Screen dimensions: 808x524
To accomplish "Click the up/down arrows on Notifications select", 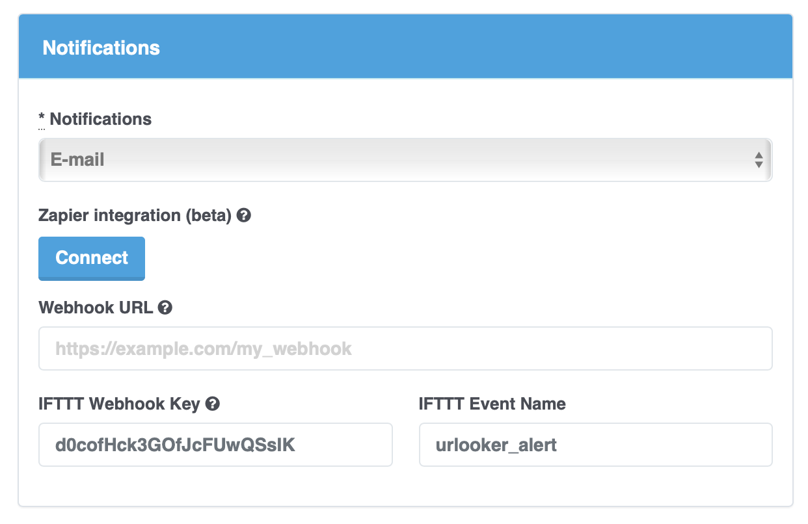I will pyautogui.click(x=759, y=159).
